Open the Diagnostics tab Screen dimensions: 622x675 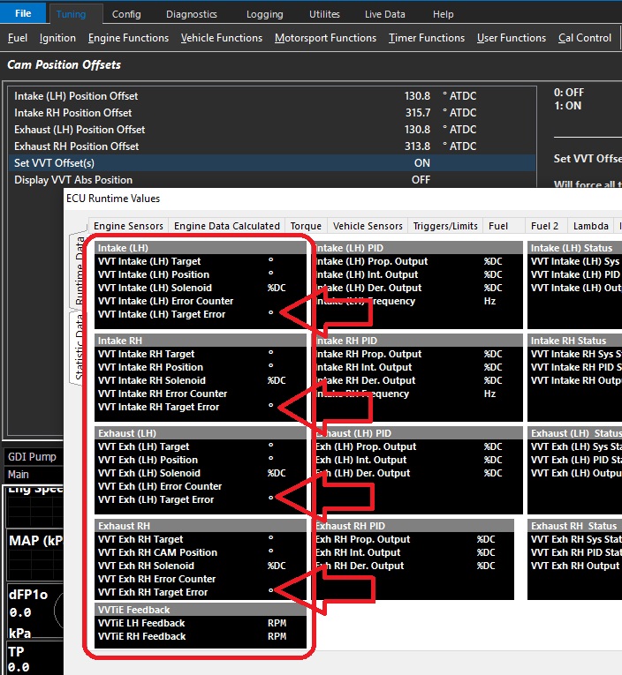point(191,14)
